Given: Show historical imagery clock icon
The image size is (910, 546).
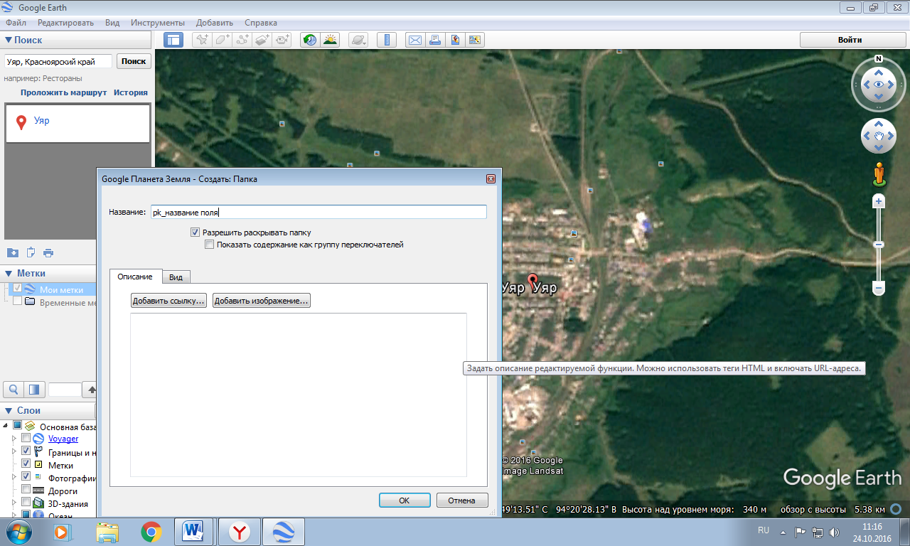Looking at the screenshot, I should coord(309,40).
